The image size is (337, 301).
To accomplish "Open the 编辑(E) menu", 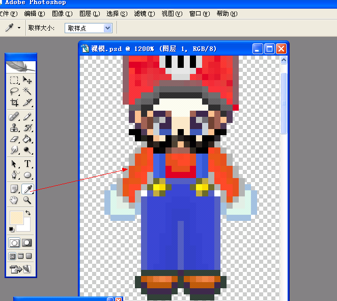I will (x=35, y=14).
